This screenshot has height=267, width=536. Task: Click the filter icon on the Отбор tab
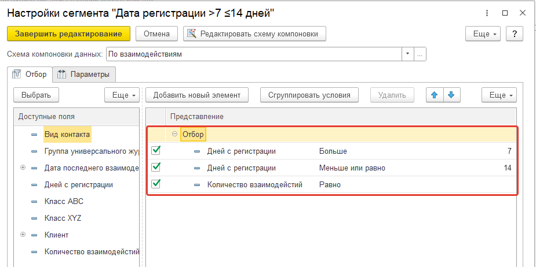click(x=16, y=74)
